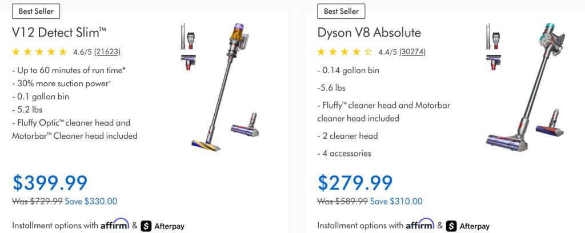
Task: Open the 21623 reviews link
Action: [107, 52]
